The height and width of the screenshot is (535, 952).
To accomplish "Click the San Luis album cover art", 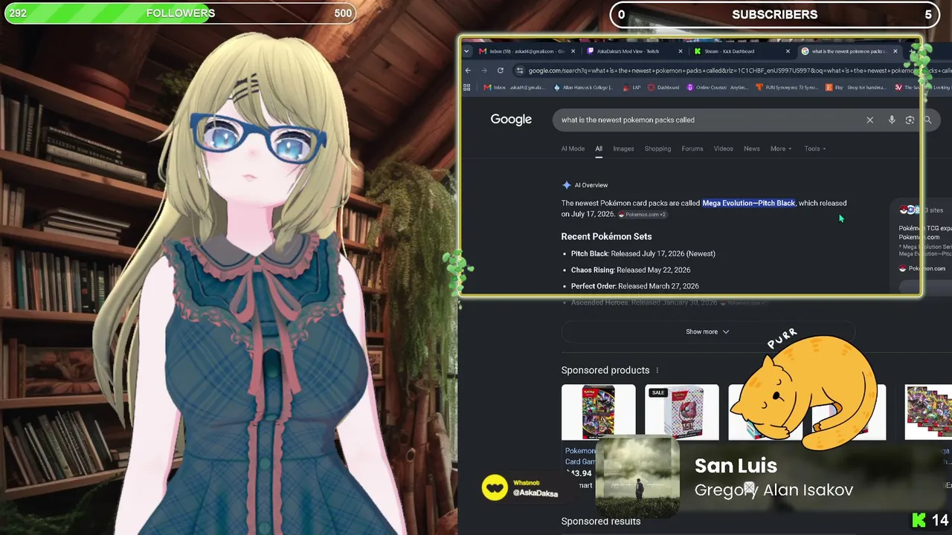I will pos(637,476).
